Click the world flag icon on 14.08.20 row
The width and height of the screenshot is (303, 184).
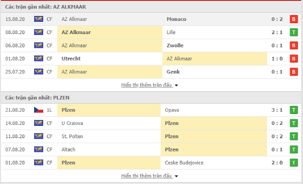coord(38,123)
